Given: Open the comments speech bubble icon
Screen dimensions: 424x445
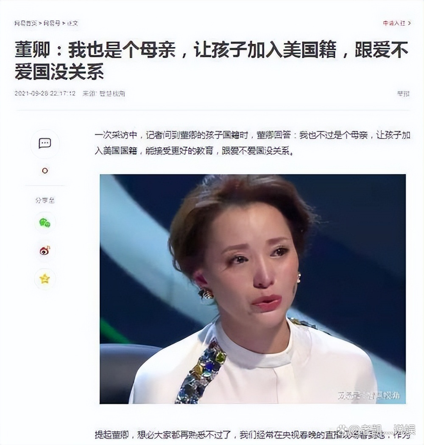Looking at the screenshot, I should [45, 143].
